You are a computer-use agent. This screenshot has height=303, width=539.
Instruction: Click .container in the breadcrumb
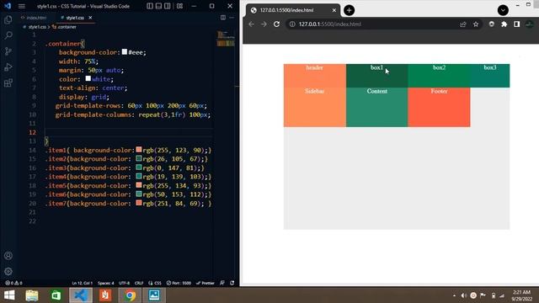coord(67,27)
